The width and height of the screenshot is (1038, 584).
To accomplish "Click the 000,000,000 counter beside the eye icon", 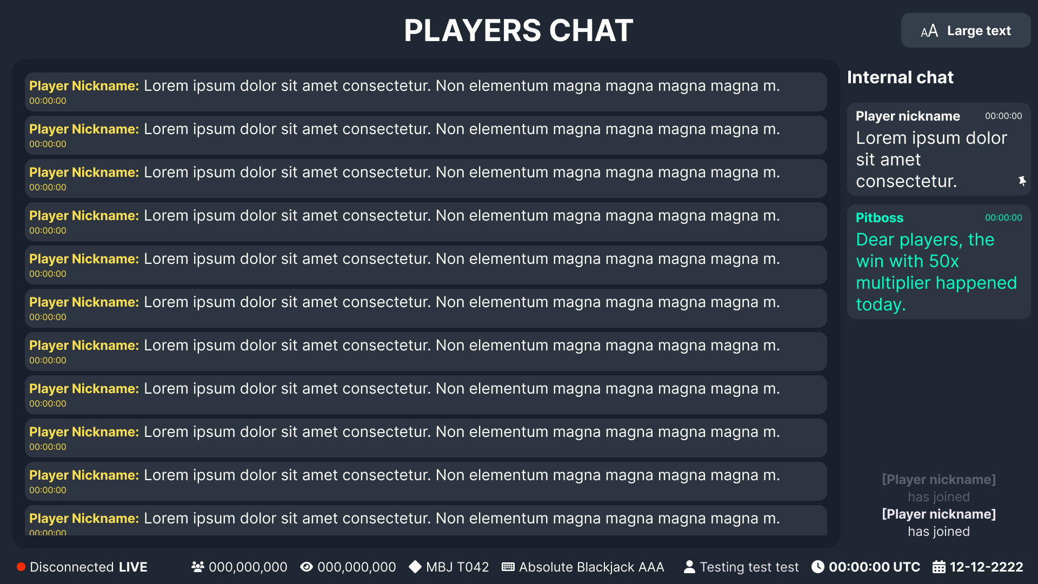I will [x=357, y=567].
